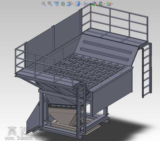
Task: Toggle the Section View tool
Action: 63,4
